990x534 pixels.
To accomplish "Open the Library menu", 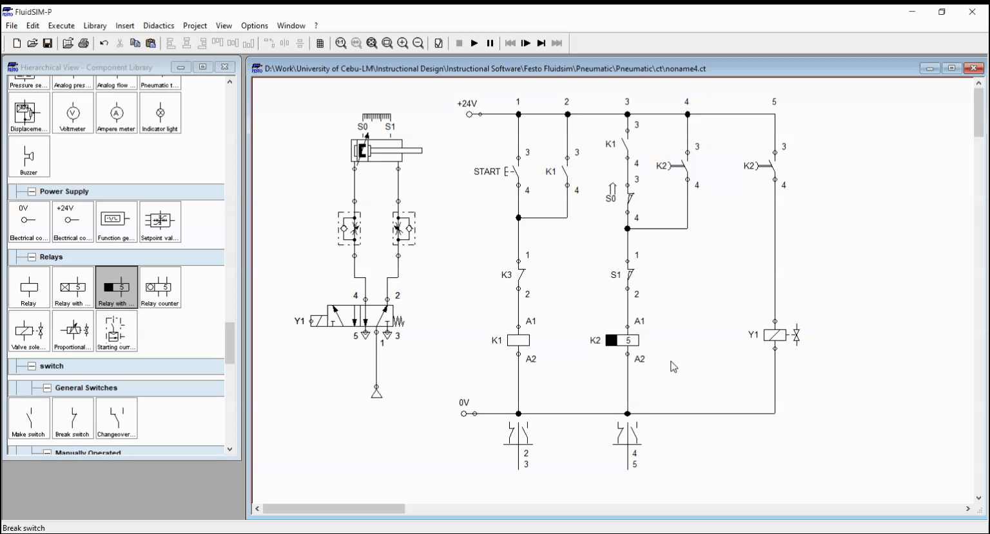I will (x=95, y=26).
